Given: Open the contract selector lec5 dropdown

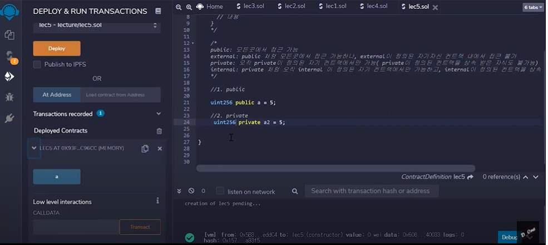Looking at the screenshot, I should 97,26.
